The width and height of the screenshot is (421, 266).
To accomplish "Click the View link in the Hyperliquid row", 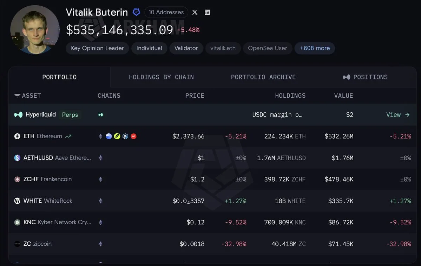I will 398,114.
